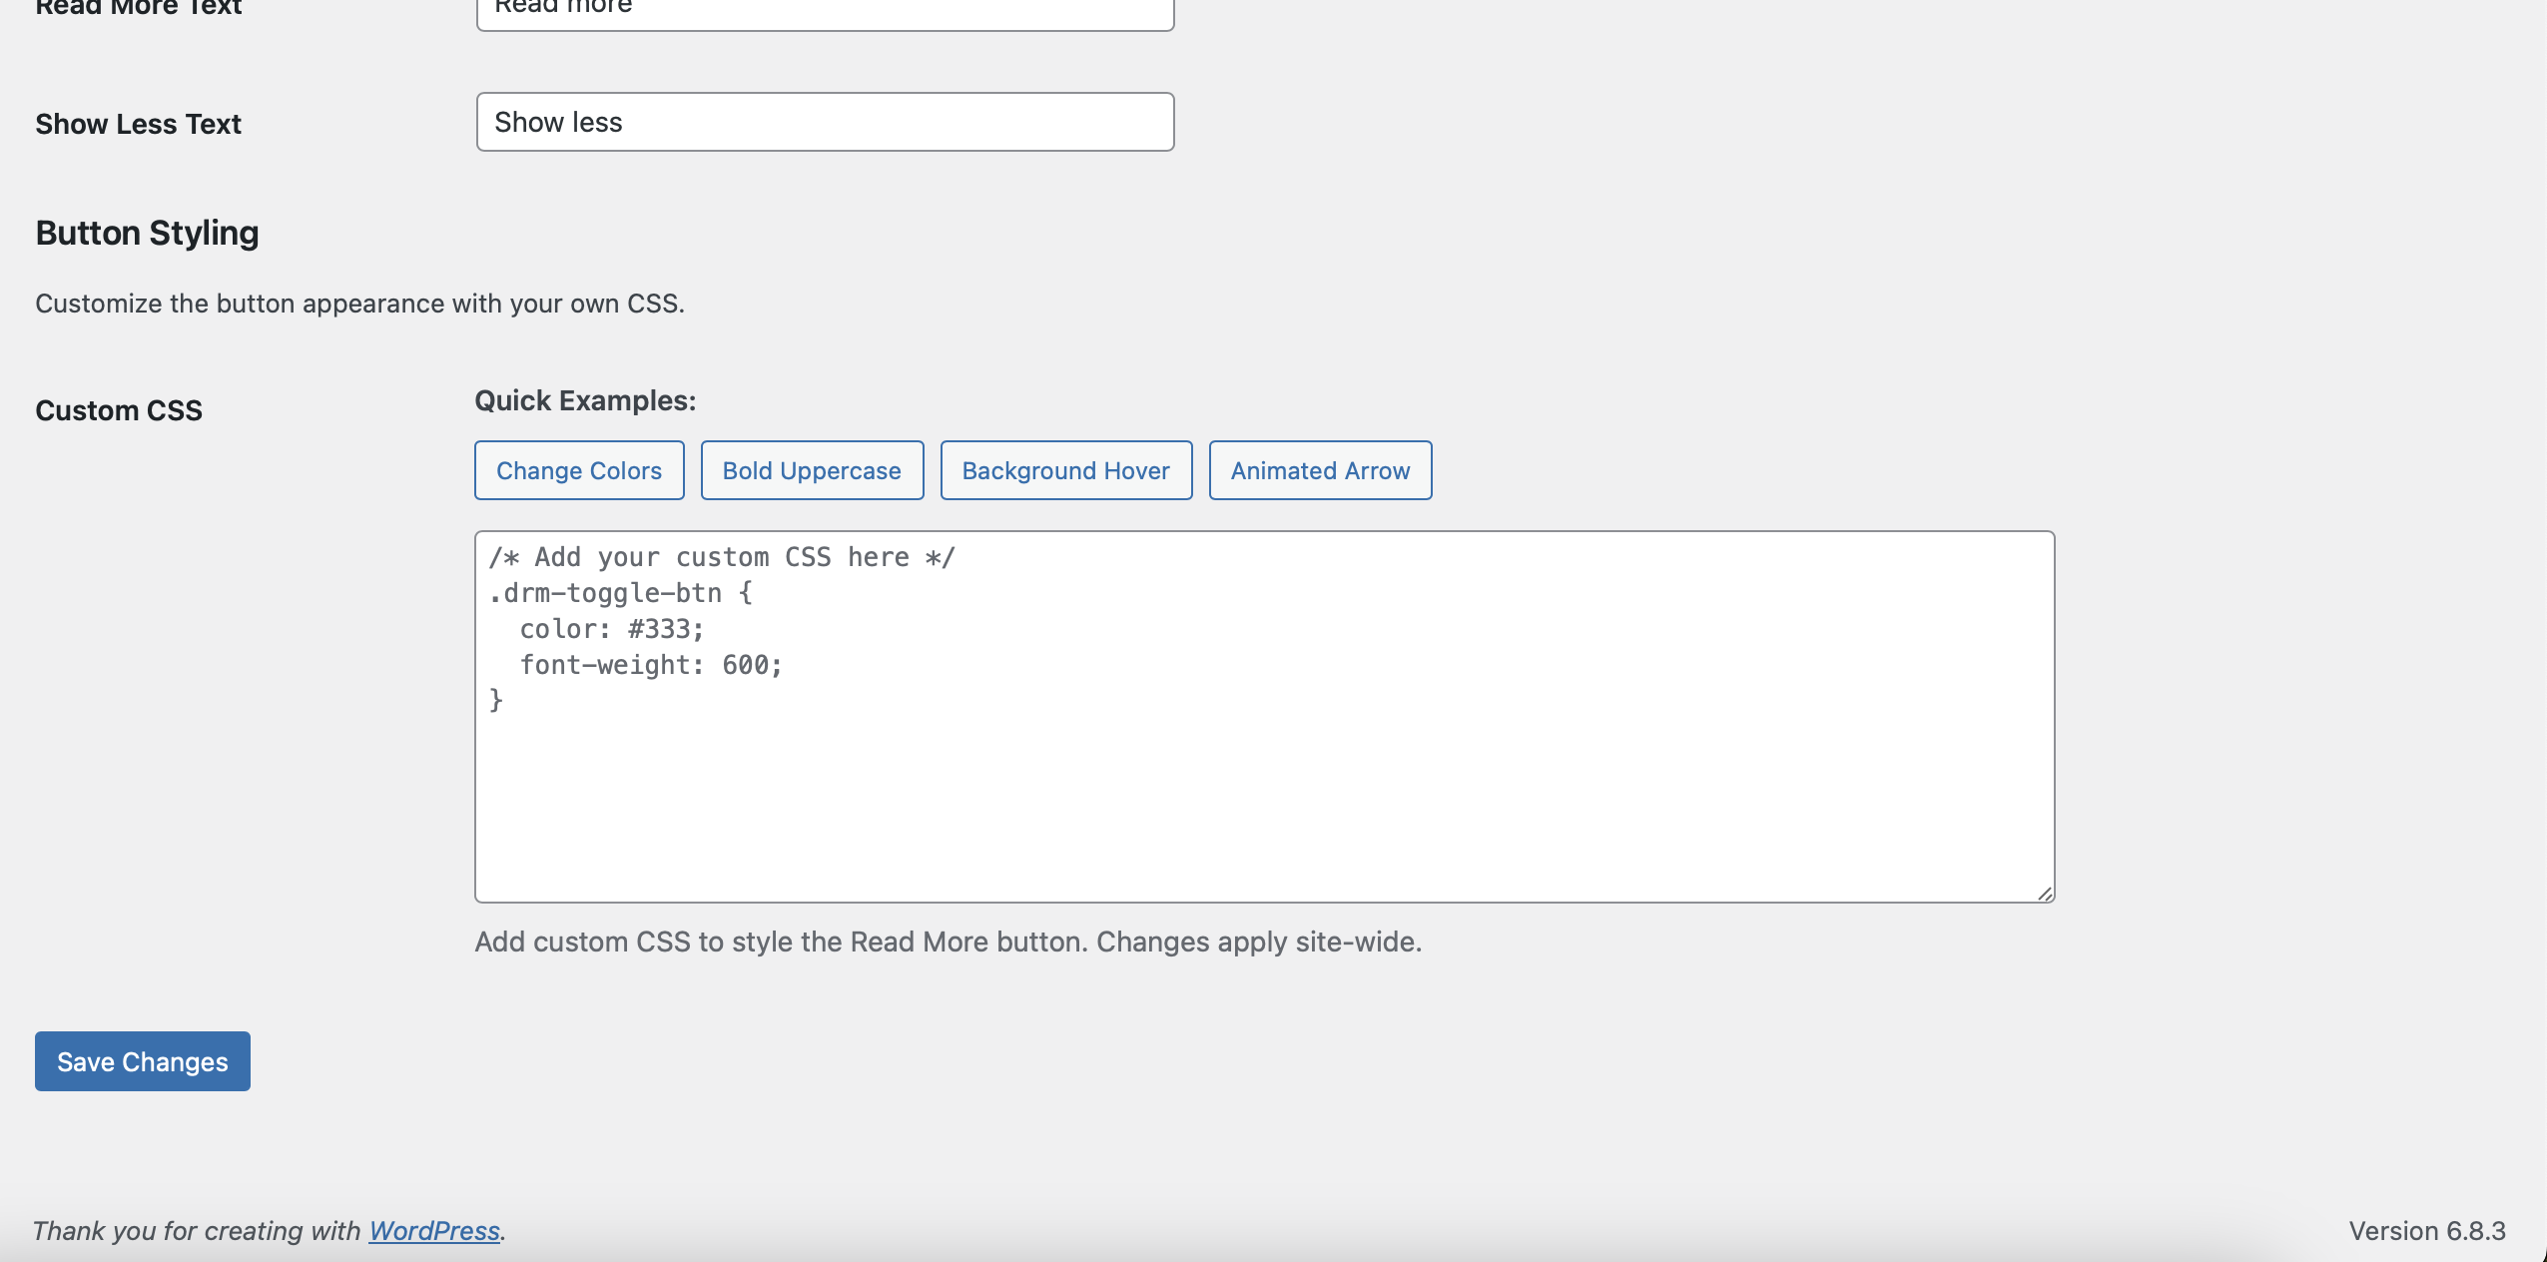Click the Custom CSS field label
Image resolution: width=2547 pixels, height=1262 pixels.
pos(119,410)
